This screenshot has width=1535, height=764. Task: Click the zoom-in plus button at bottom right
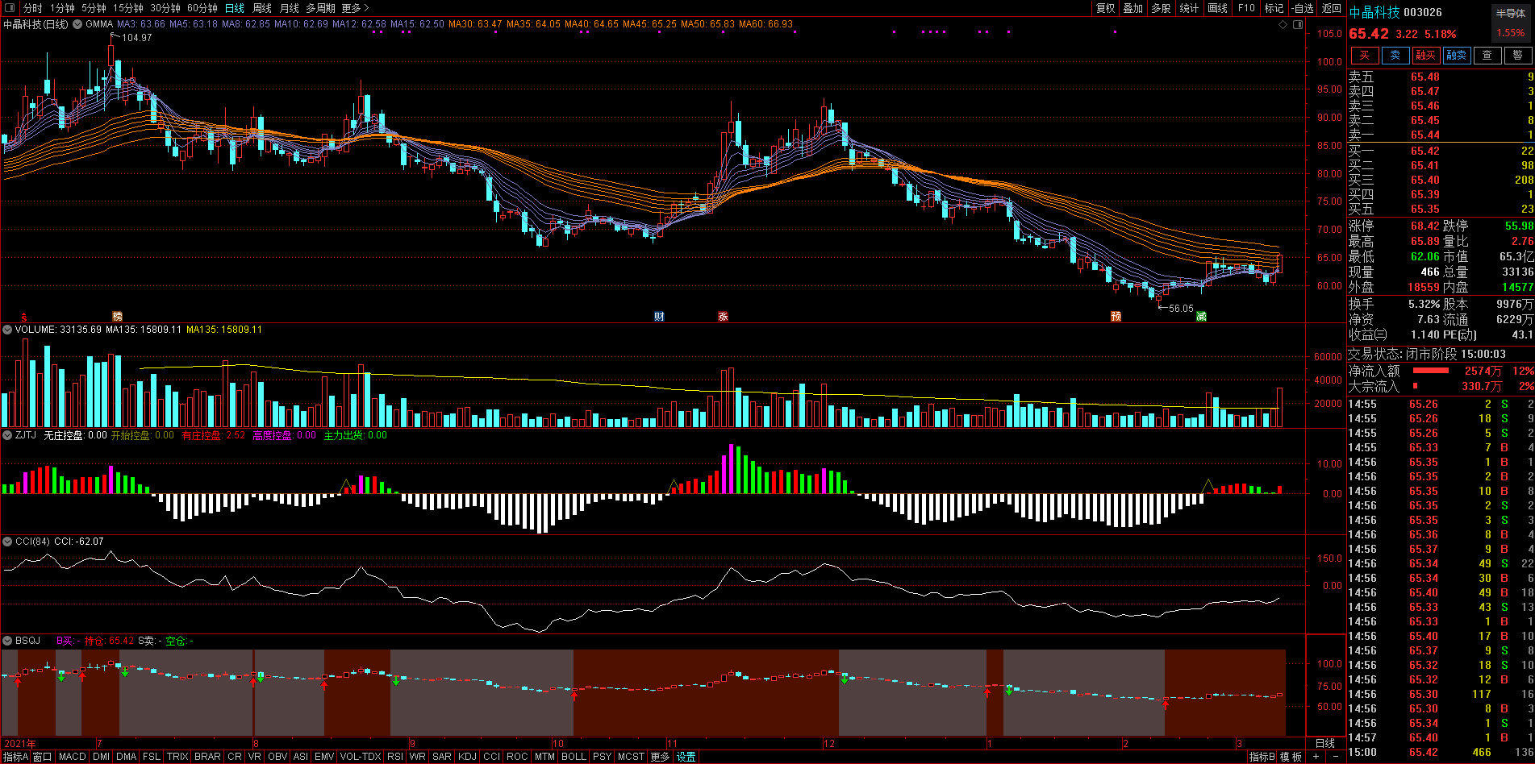1316,757
